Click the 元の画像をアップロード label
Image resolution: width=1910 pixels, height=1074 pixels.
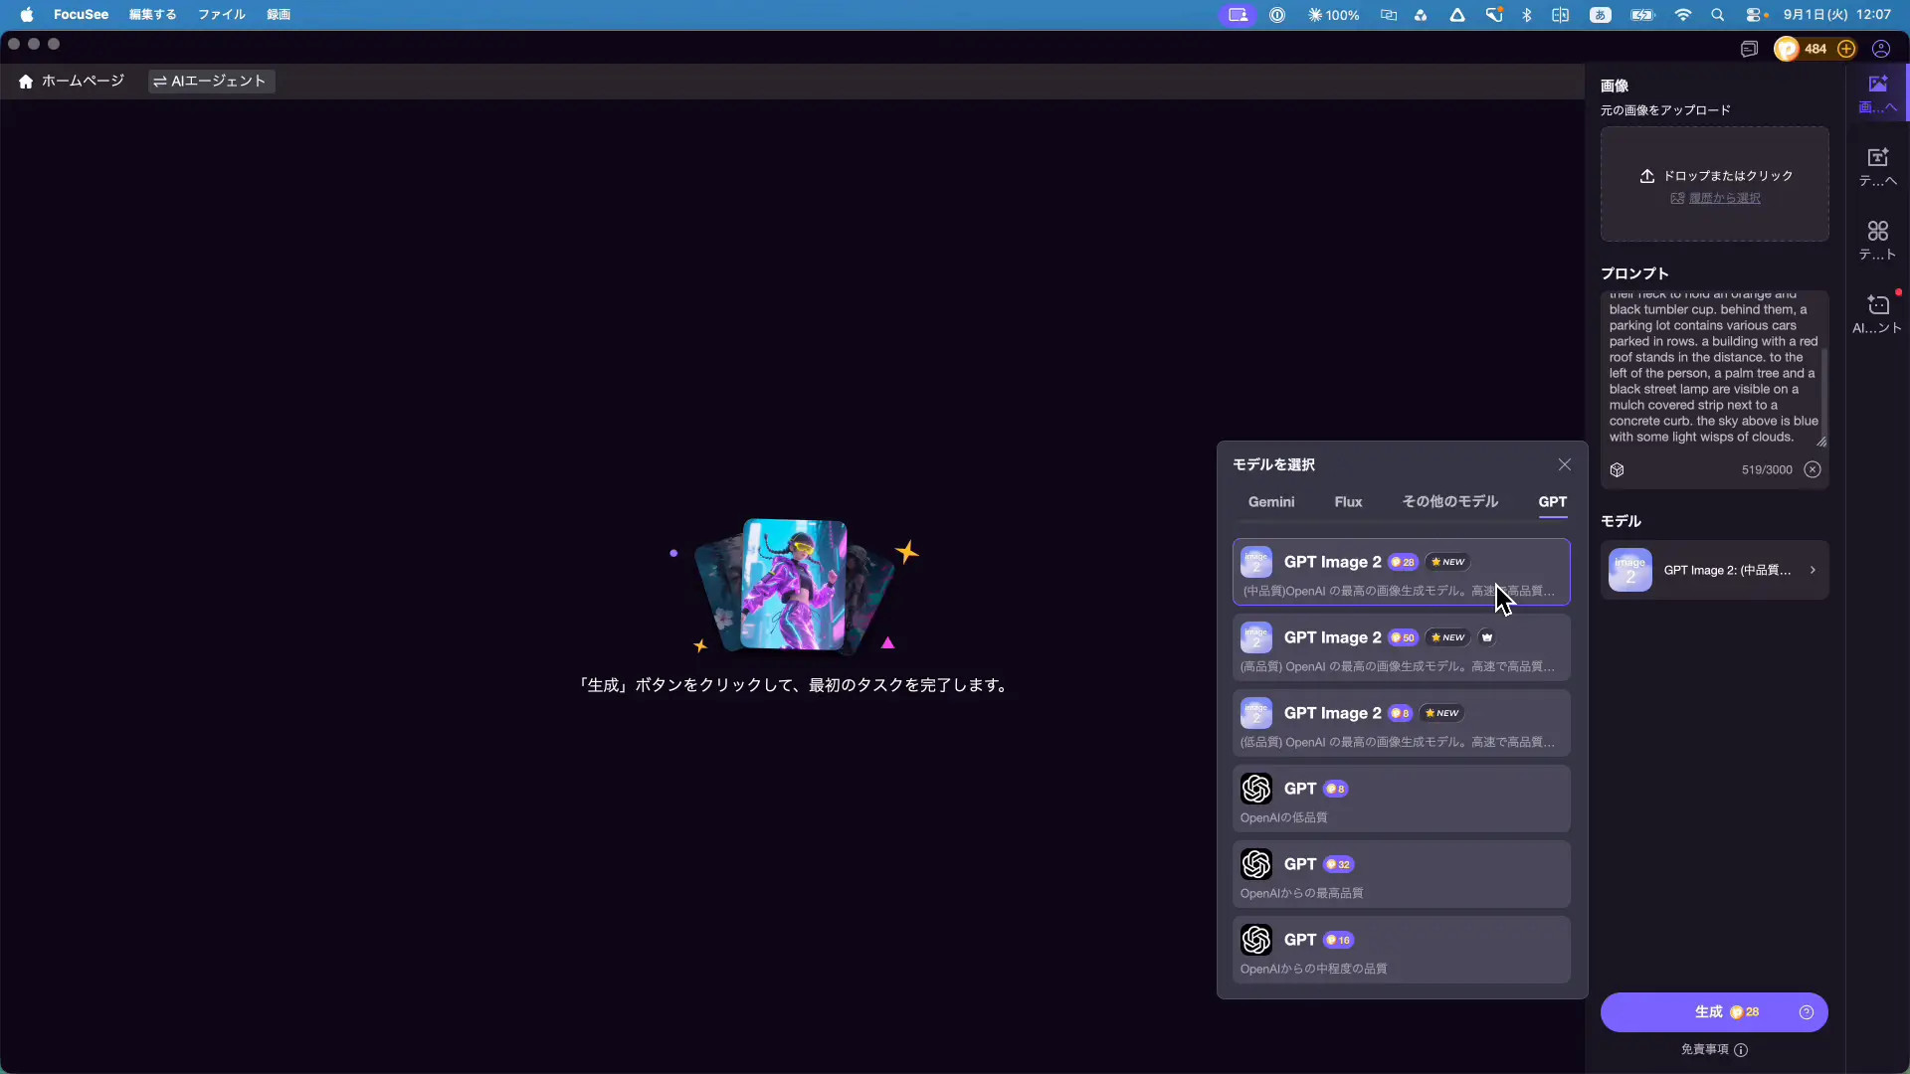[1665, 110]
